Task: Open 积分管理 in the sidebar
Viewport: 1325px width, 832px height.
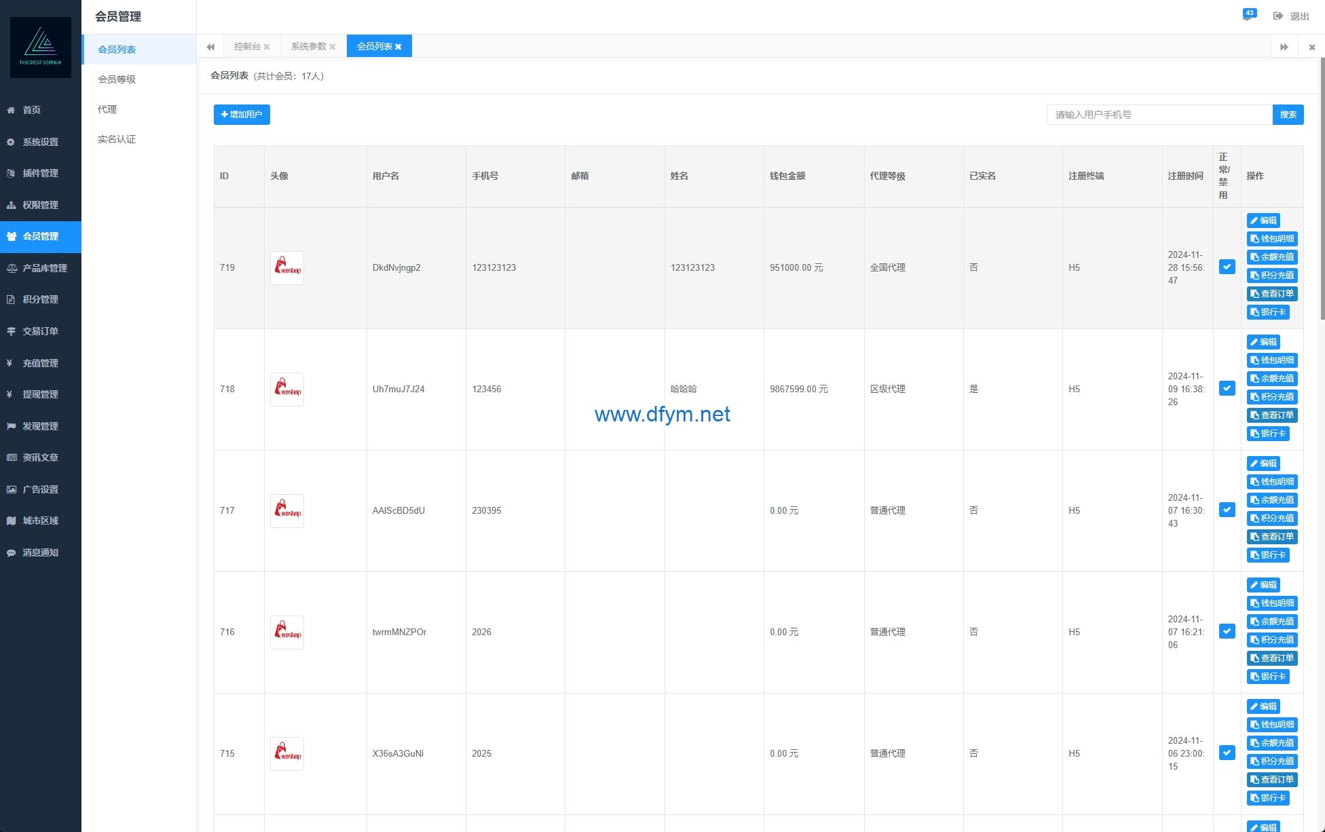Action: [x=41, y=299]
